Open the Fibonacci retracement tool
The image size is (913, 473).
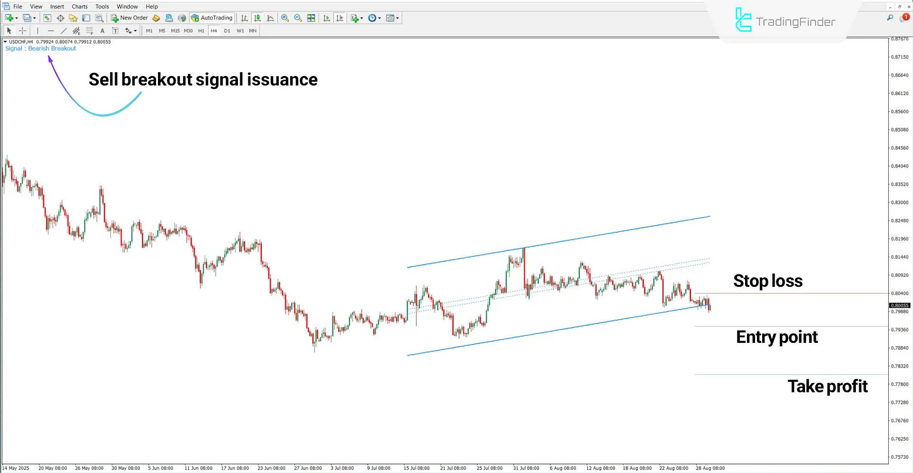(89, 30)
